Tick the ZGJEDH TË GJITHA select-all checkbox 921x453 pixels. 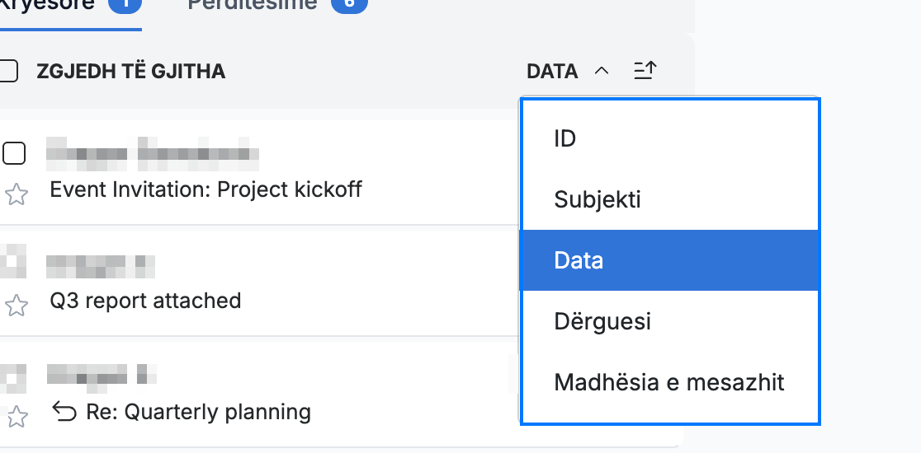tap(7, 72)
